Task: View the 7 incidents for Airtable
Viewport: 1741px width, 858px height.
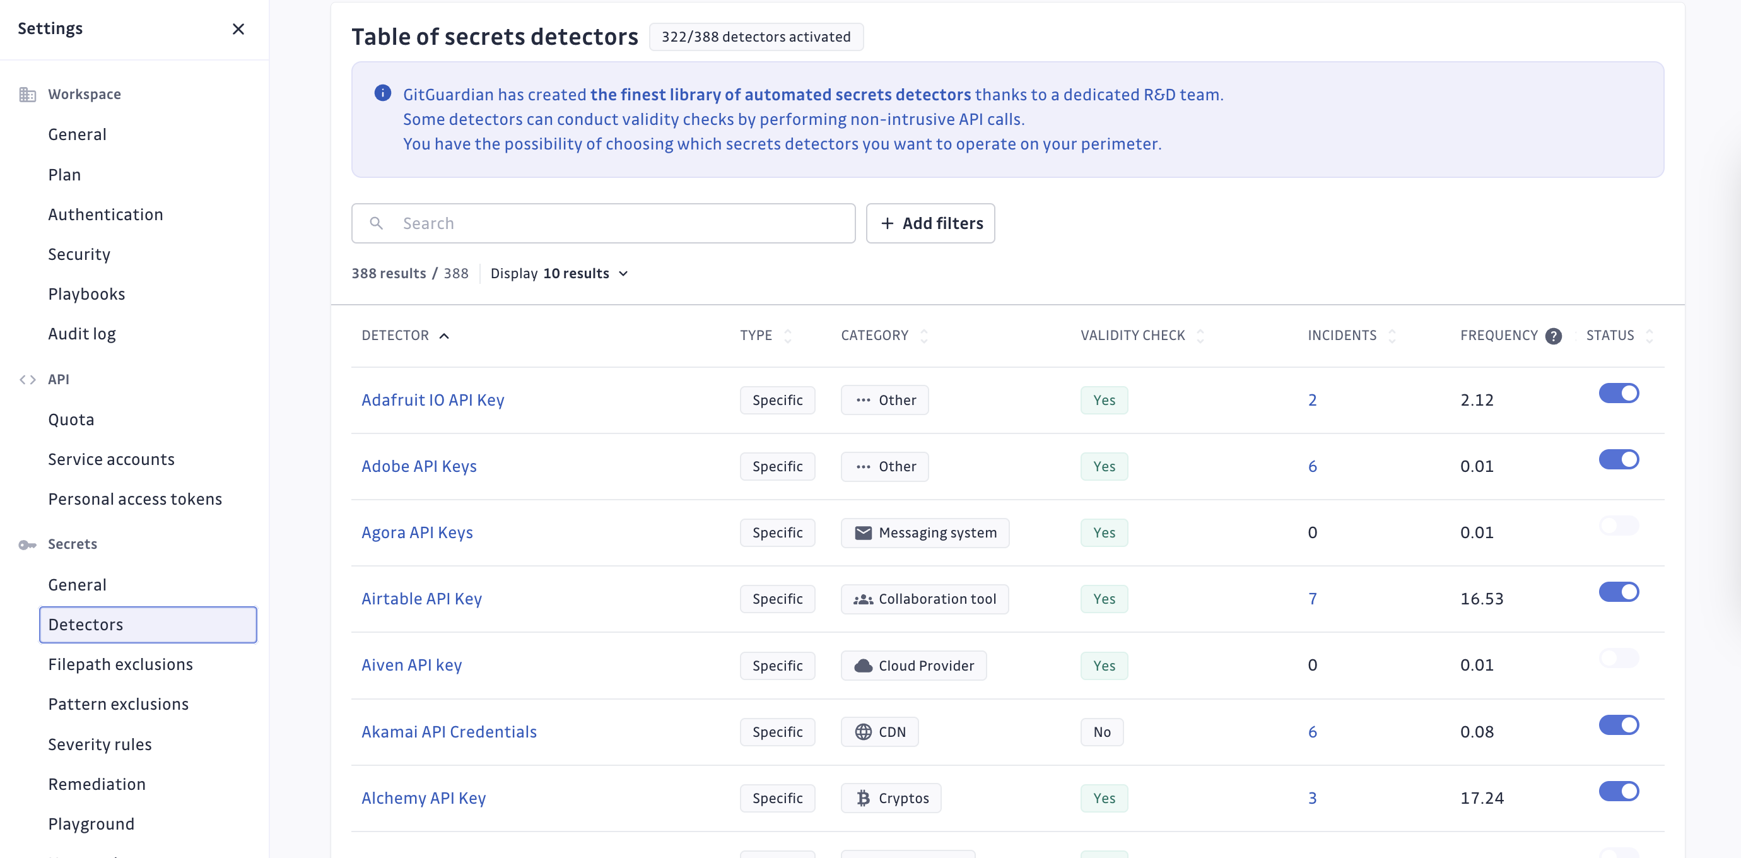Action: [1312, 599]
